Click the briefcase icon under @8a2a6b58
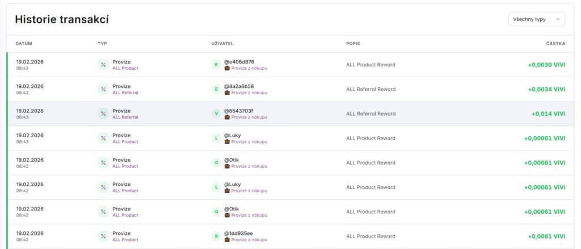 click(227, 92)
